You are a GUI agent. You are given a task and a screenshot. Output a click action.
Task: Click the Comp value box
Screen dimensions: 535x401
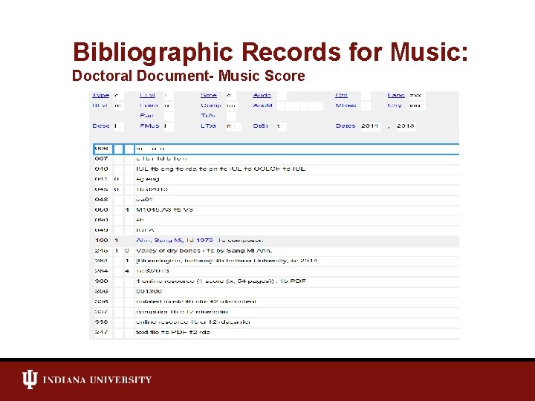point(231,105)
